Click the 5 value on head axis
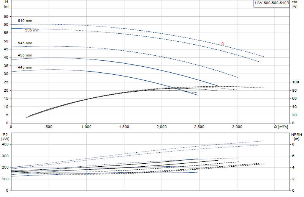Viewport: 304px width, 197px height. point(7,115)
